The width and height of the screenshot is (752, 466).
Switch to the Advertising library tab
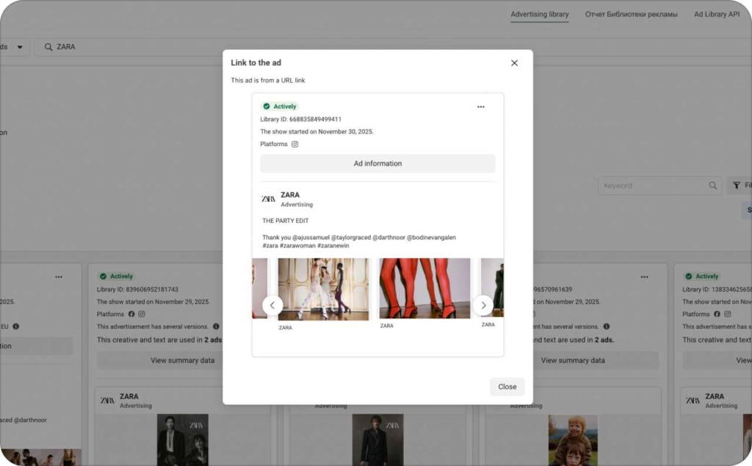pyautogui.click(x=540, y=14)
